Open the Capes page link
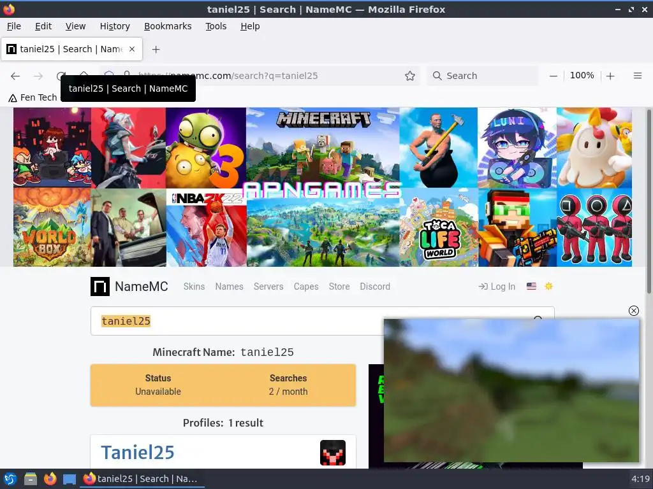Image resolution: width=653 pixels, height=489 pixels. (x=306, y=287)
